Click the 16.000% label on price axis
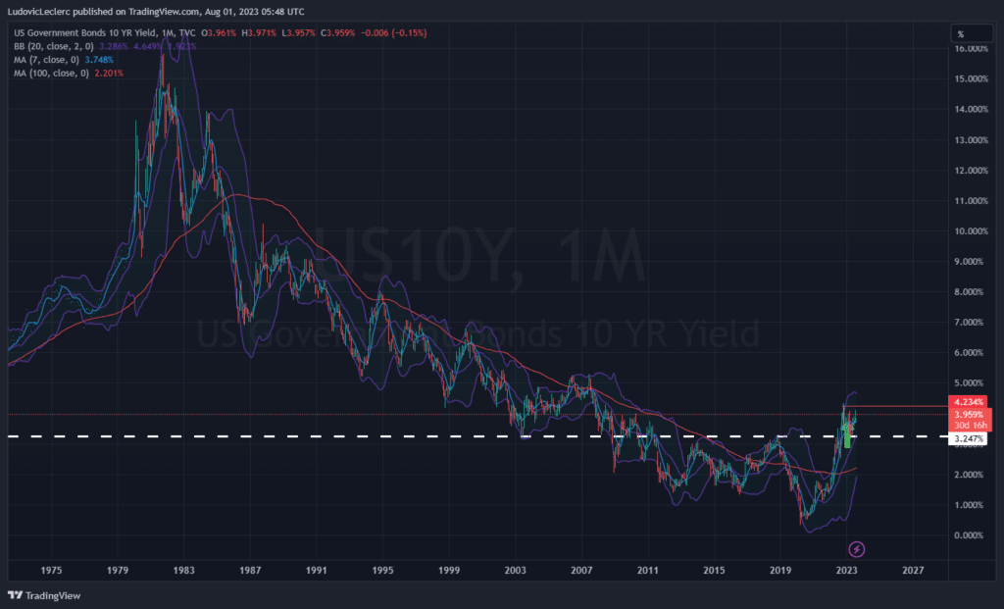 pos(970,48)
